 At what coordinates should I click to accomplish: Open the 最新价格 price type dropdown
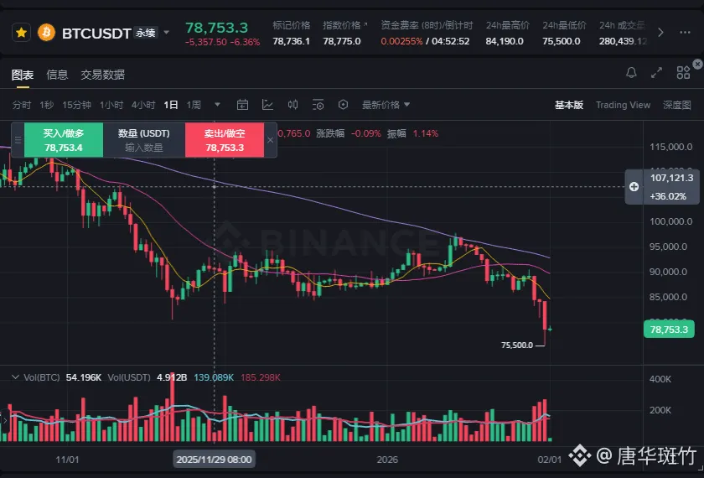pyautogui.click(x=386, y=105)
